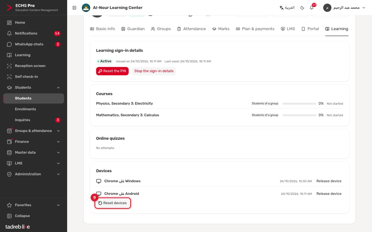Screen dimensions: 372x232
Task: Click the Reset the PIN button
Action: pos(112,71)
